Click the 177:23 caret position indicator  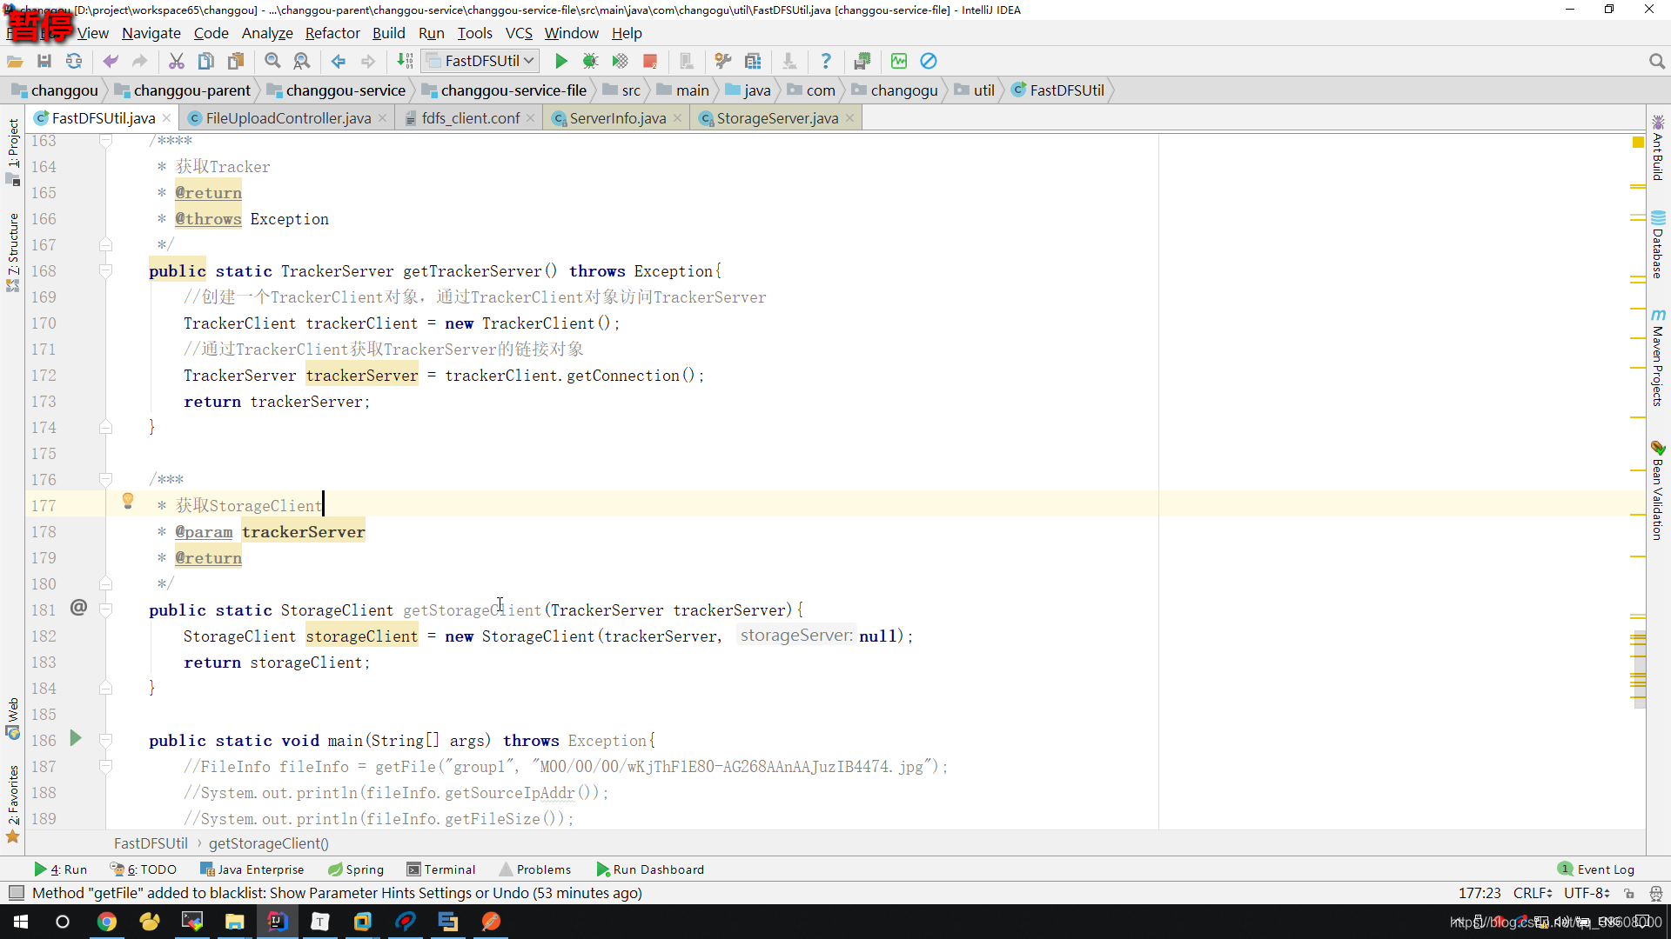[x=1480, y=893]
